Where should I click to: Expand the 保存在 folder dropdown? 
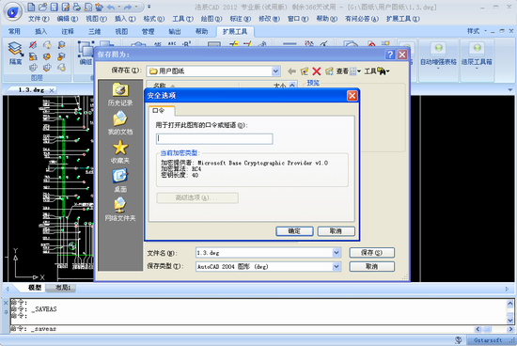[276, 71]
